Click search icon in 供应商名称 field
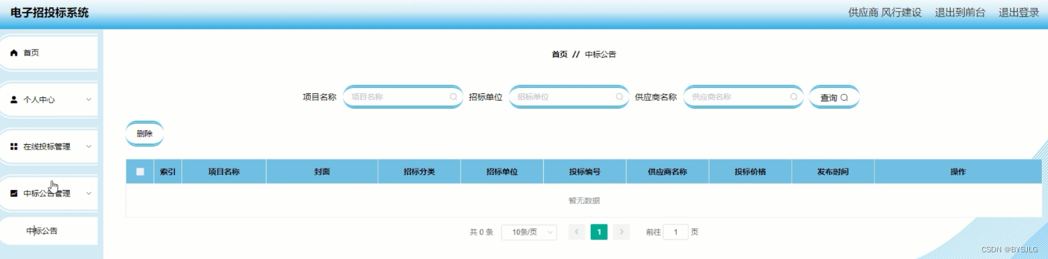Screen dimensions: 1048x259 794,97
